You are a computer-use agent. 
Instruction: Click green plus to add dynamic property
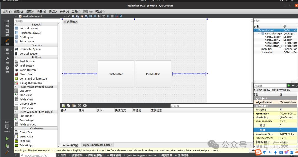(x=289, y=86)
